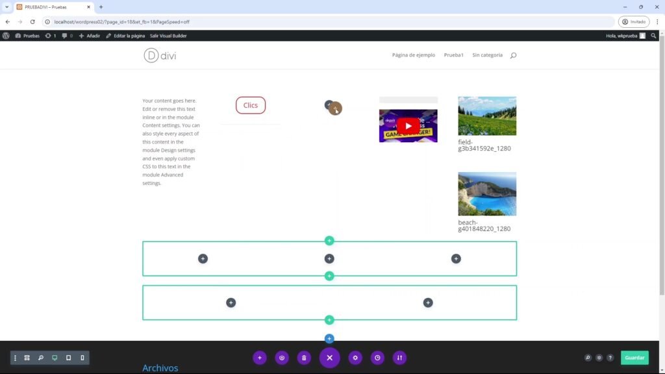The height and width of the screenshot is (374, 665).
Task: Open the beach image thumbnail
Action: 487,193
